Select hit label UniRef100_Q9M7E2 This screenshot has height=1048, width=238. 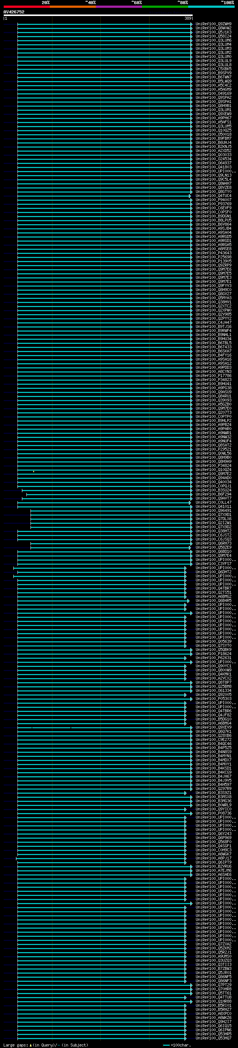pos(213,474)
